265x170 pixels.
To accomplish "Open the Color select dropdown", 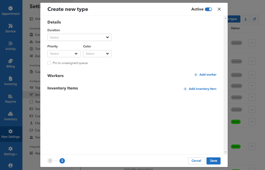I will tap(97, 54).
